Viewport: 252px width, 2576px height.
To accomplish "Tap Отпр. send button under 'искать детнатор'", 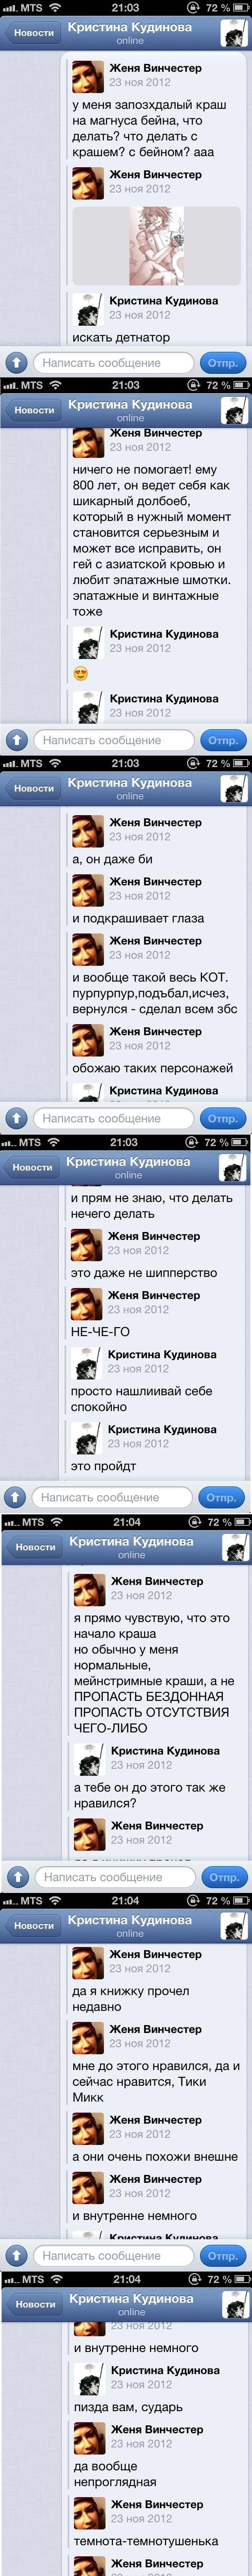I will point(222,362).
